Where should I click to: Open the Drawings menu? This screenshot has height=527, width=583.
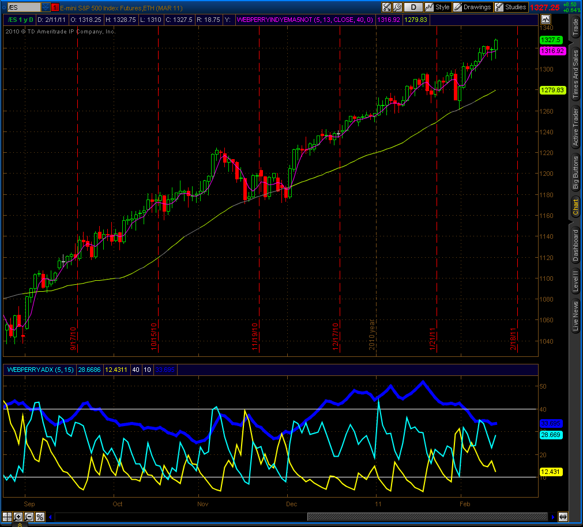tap(473, 7)
